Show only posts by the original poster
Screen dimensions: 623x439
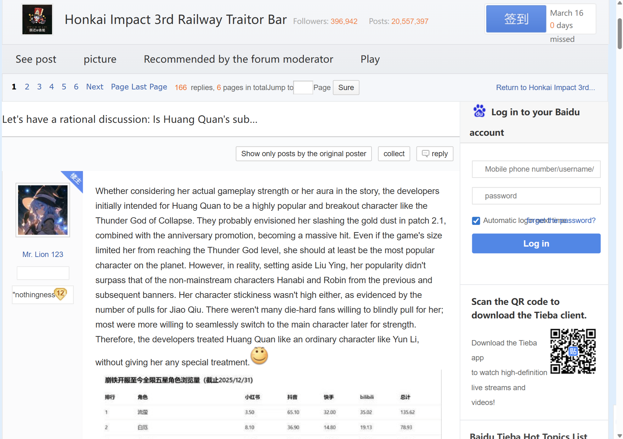(303, 154)
